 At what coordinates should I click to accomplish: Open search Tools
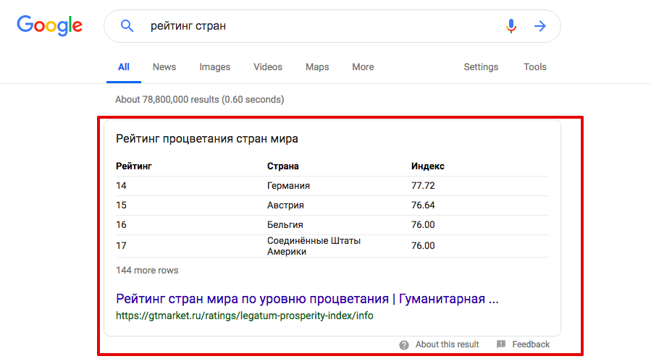pyautogui.click(x=534, y=67)
